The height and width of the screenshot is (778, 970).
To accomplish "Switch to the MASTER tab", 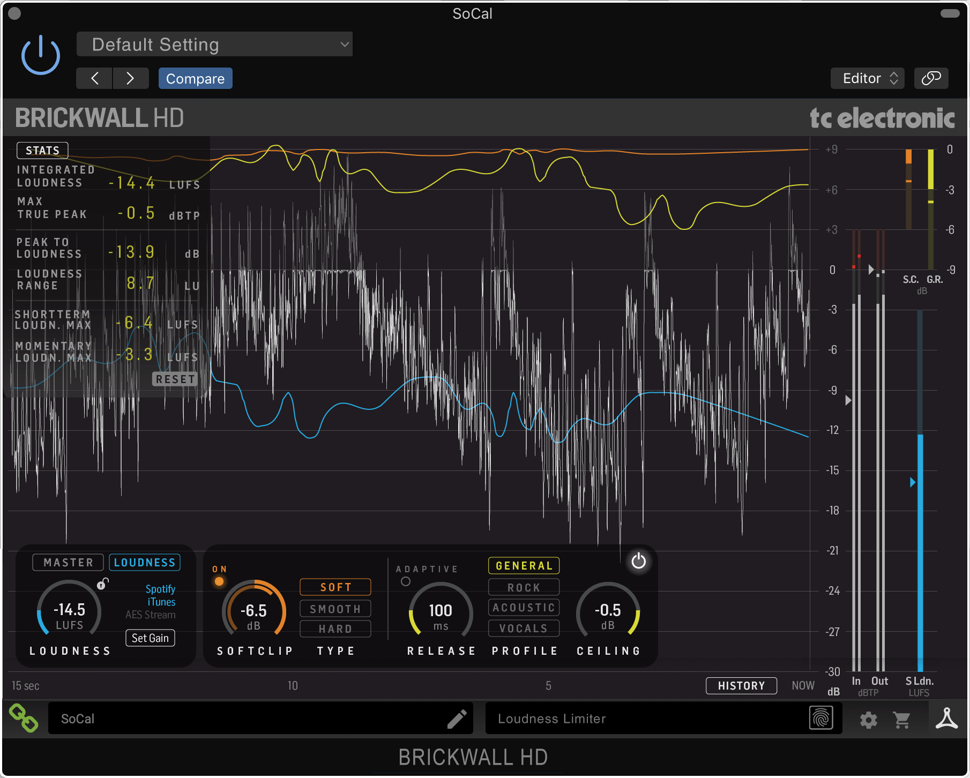I will [68, 562].
